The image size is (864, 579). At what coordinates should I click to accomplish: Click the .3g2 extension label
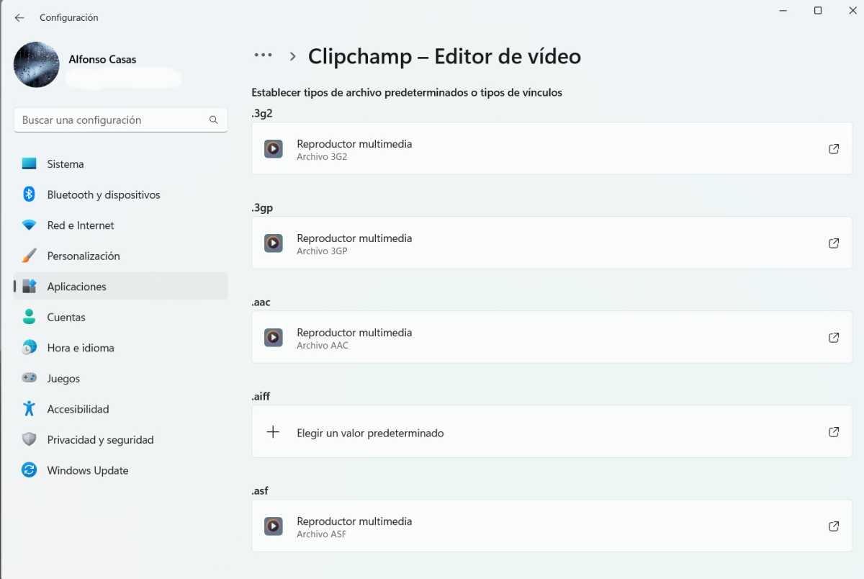click(x=262, y=113)
